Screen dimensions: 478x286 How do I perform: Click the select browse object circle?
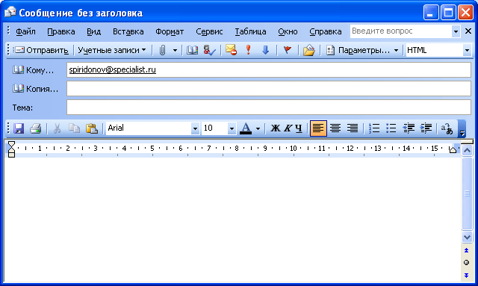coord(466,263)
